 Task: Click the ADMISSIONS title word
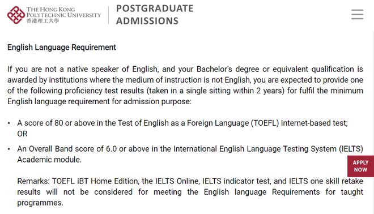[x=147, y=21]
